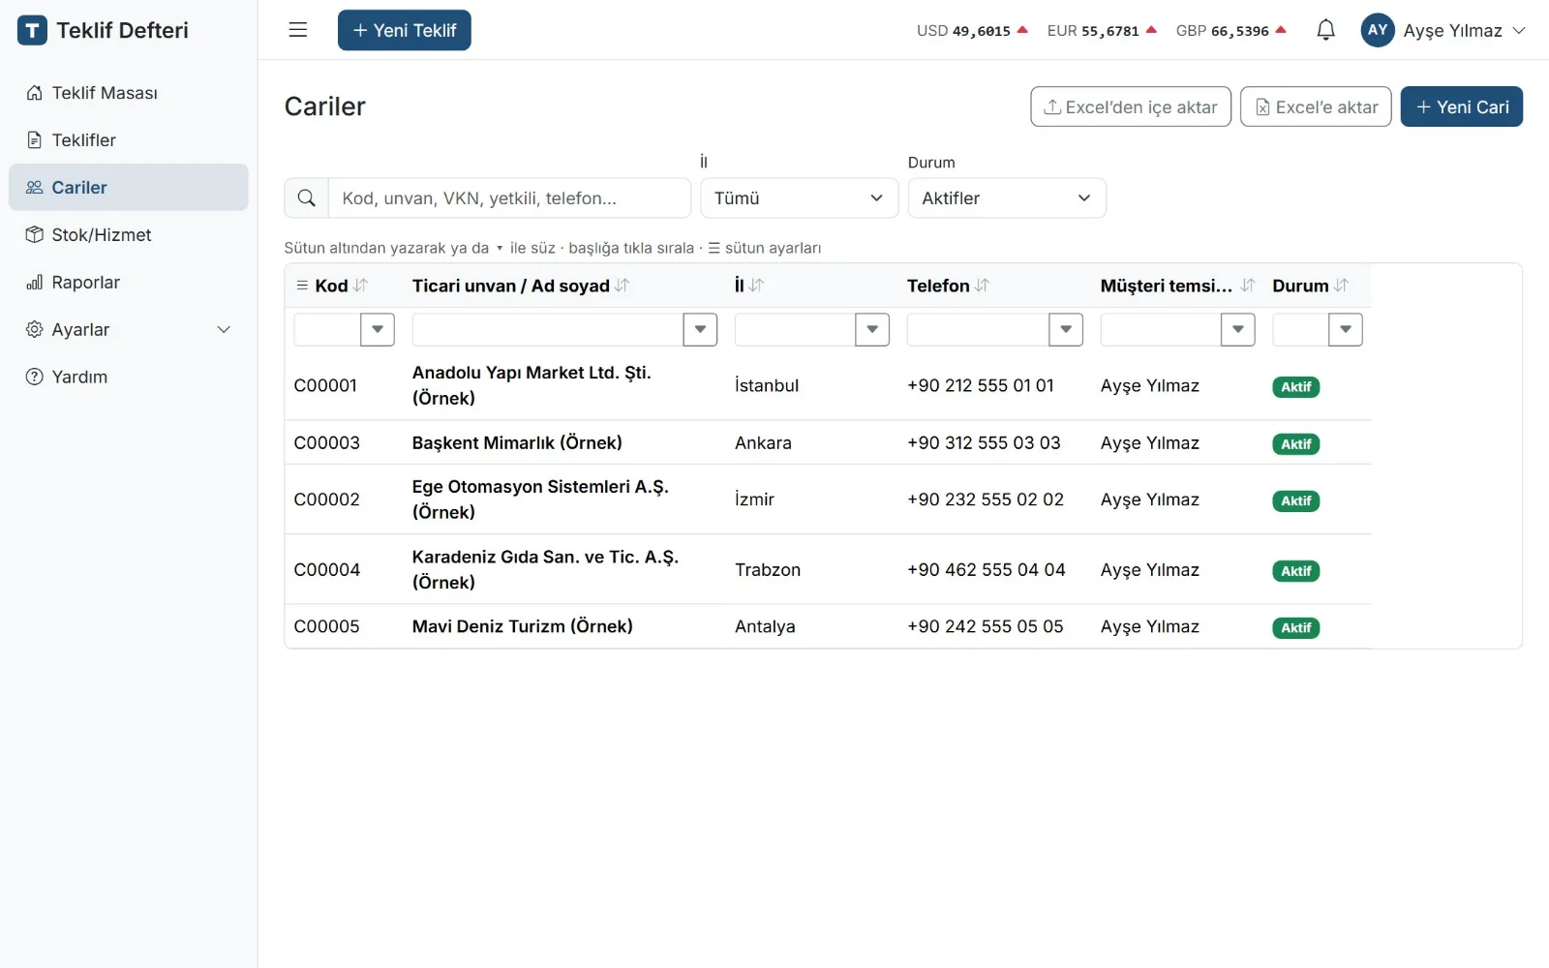Viewport: 1549px width, 968px height.
Task: Sort by İl column sort icon
Action: point(756,286)
